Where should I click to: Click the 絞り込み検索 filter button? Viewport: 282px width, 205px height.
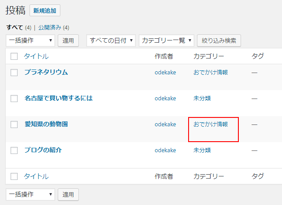click(219, 41)
